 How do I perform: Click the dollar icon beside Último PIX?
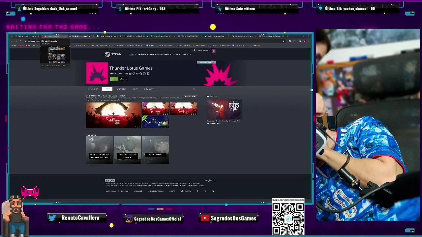pos(120,9)
